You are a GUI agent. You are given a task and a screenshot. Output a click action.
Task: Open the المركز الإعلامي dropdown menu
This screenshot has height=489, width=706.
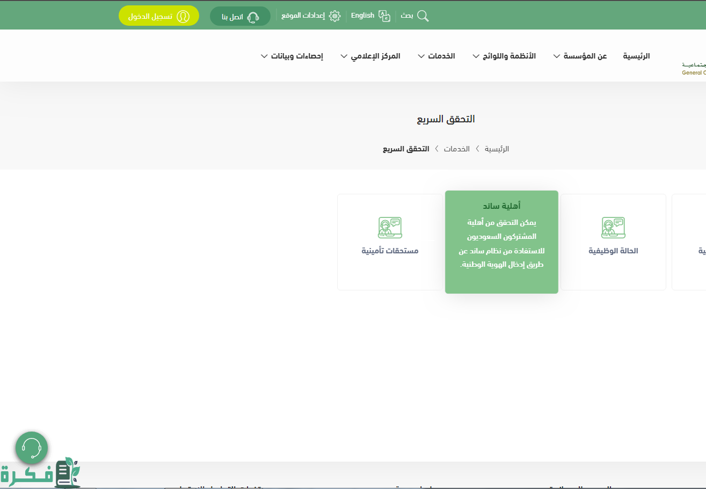coord(370,56)
